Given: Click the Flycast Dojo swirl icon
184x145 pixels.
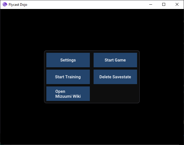Looking at the screenshot, I should point(5,4).
